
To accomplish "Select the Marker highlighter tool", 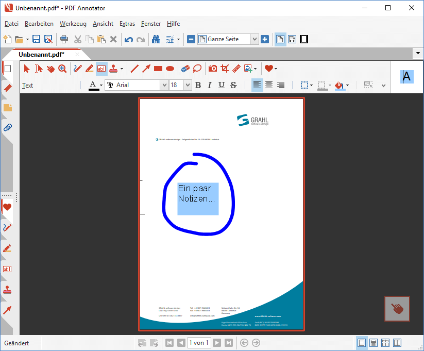I will (x=90, y=69).
